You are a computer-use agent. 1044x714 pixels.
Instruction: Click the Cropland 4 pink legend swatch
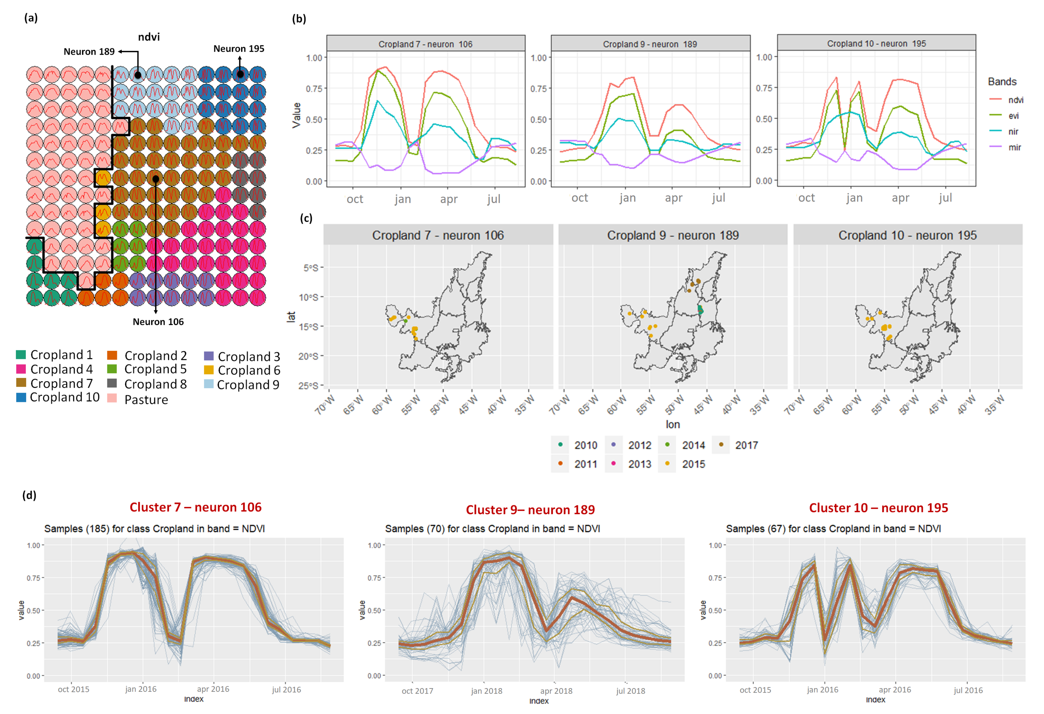(21, 369)
